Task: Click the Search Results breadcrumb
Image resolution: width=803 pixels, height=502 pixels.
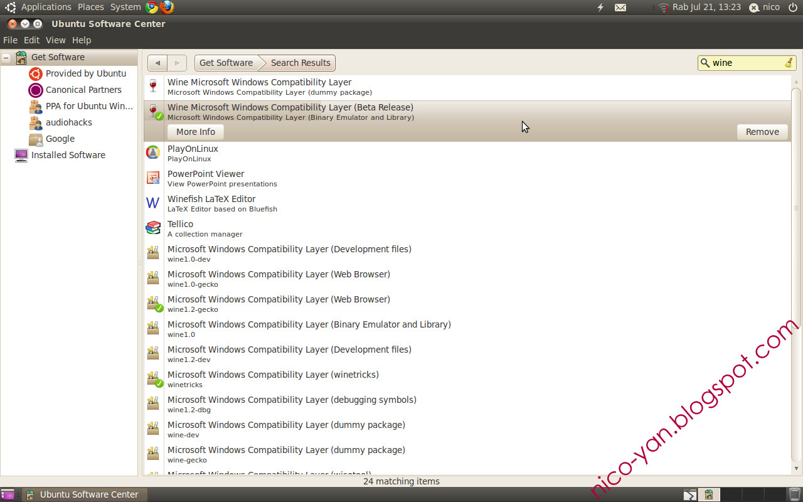Action: 300,63
